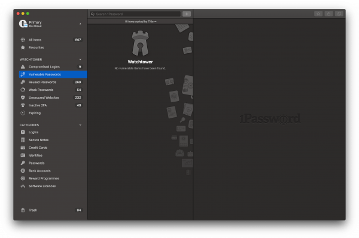Click the yellow minimize window button
Image resolution: width=359 pixels, height=238 pixels.
(23, 14)
